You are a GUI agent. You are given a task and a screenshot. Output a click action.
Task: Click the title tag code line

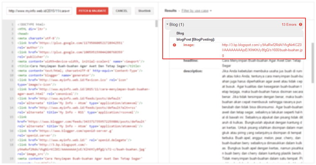point(79,66)
